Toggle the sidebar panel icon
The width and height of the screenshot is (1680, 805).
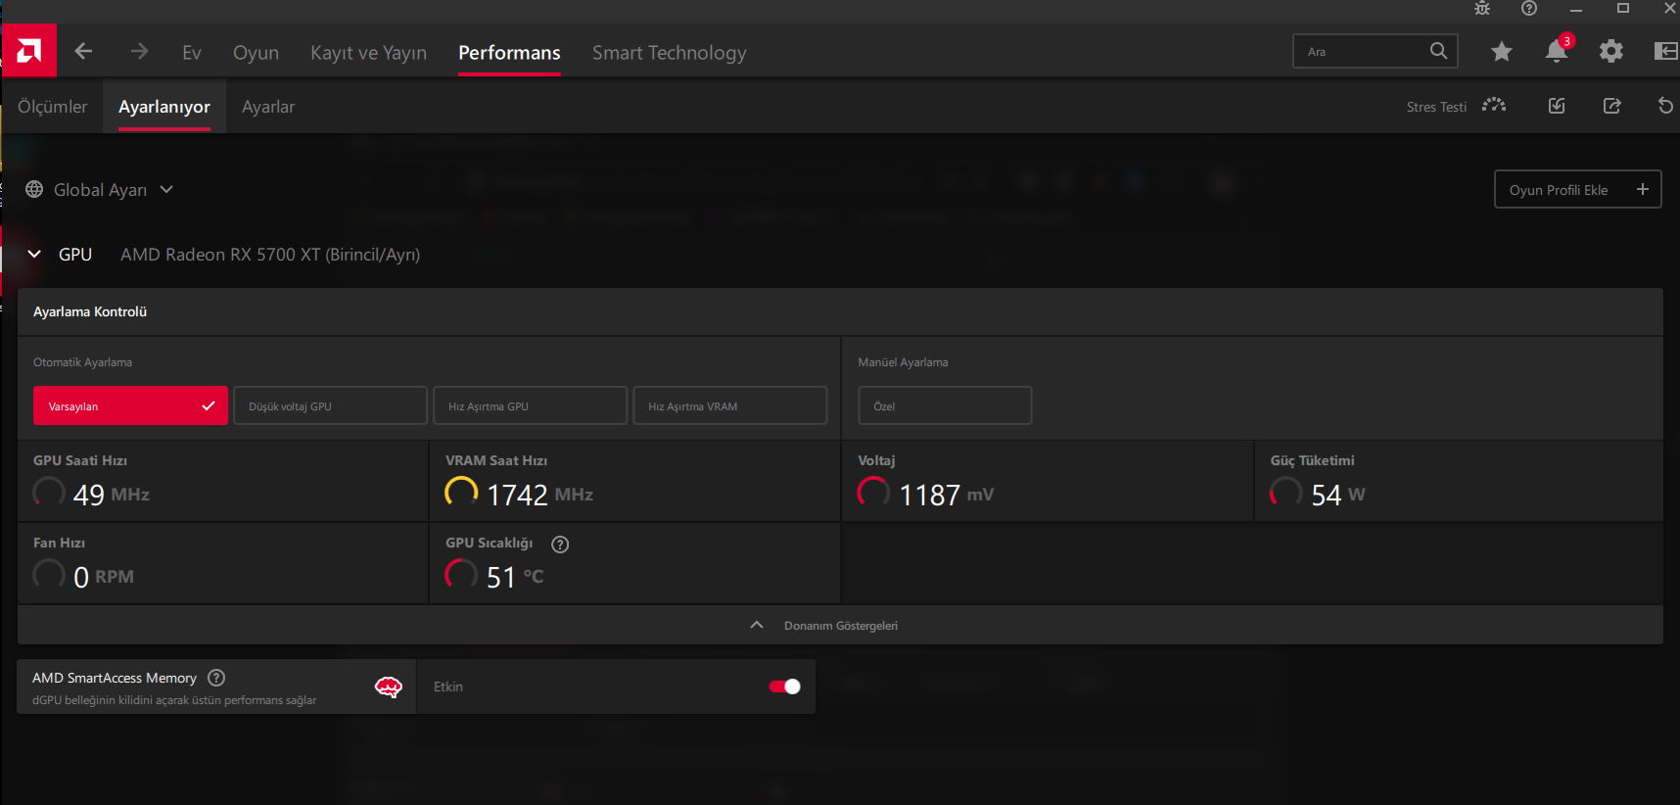[x=1666, y=51]
